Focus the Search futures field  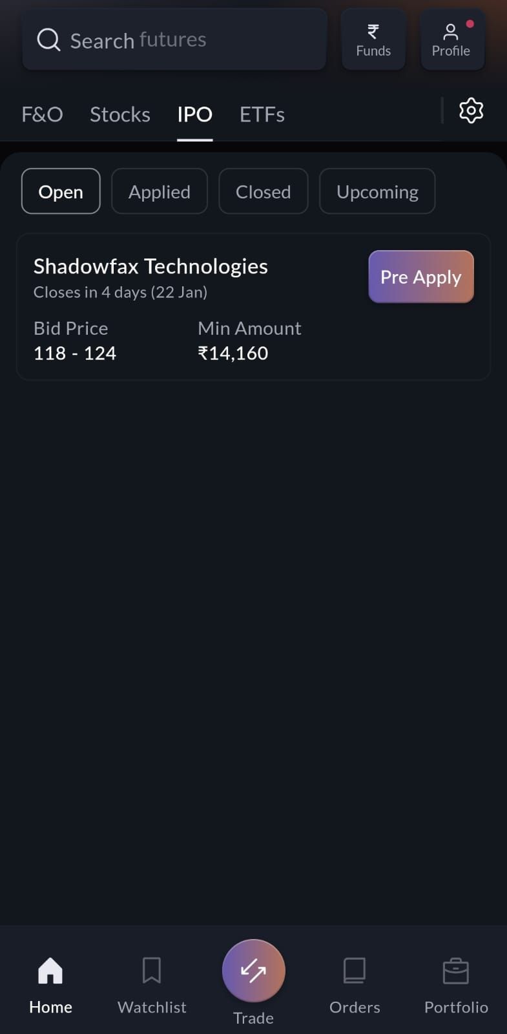187,40
